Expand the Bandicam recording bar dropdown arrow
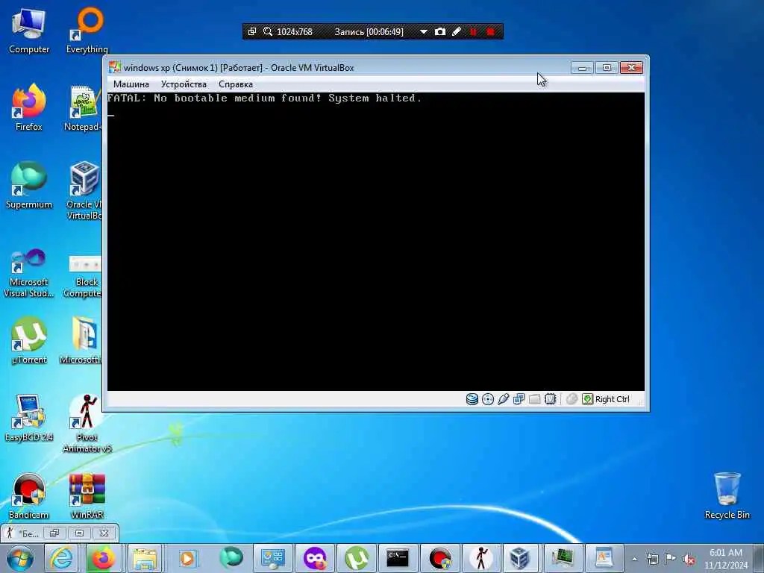The height and width of the screenshot is (573, 764). [x=424, y=31]
